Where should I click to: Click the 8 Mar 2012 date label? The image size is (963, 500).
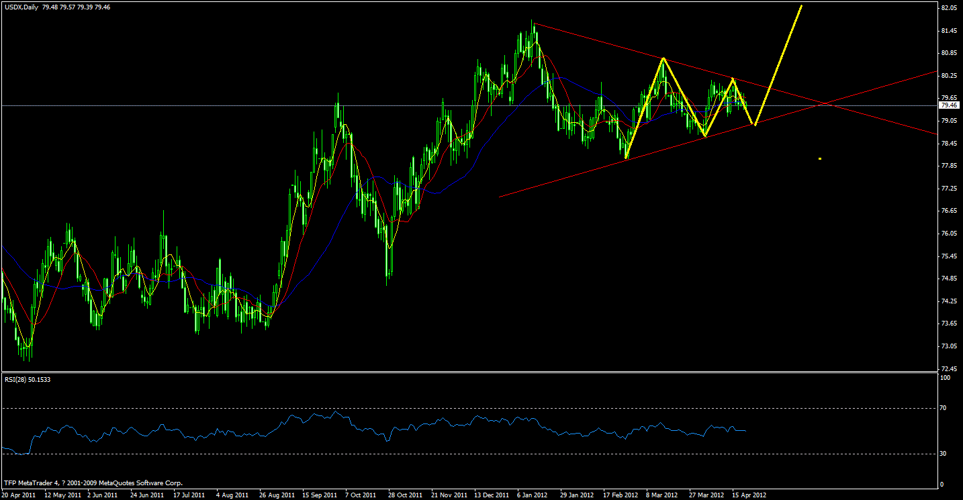tap(662, 495)
